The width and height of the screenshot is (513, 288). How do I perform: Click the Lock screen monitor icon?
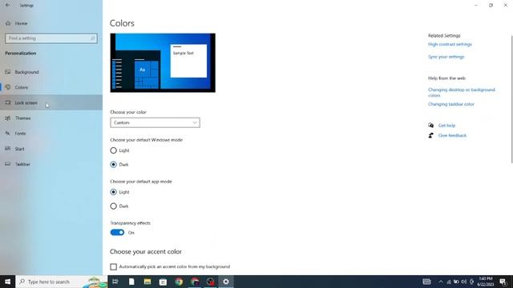click(8, 102)
